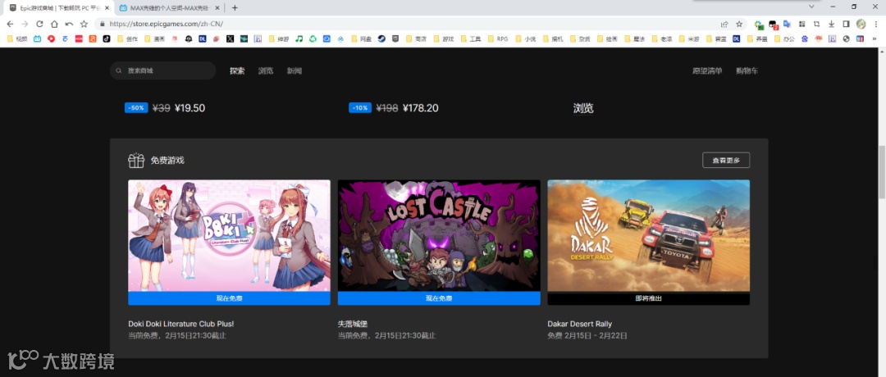Click the large 浏览 text link

tap(583, 108)
